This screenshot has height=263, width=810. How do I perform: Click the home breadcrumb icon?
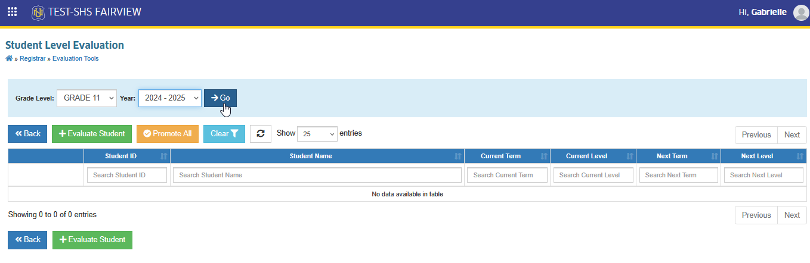click(x=9, y=58)
